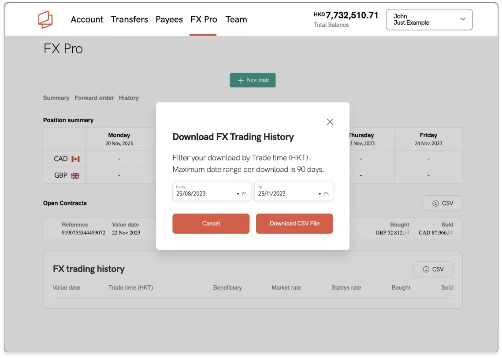
Task: Click the plus New trade button
Action: [253, 80]
